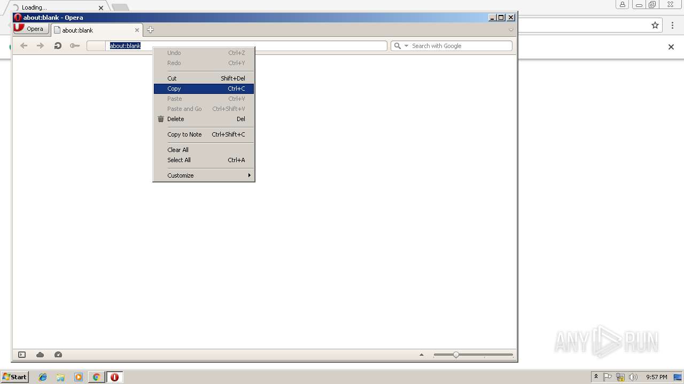Close the about:blank tab
This screenshot has height=384, width=684.
coord(137,30)
